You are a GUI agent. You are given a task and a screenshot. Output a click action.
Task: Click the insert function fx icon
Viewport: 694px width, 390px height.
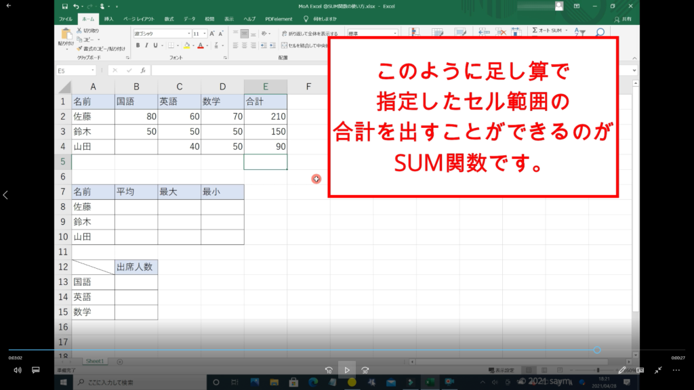pos(143,70)
